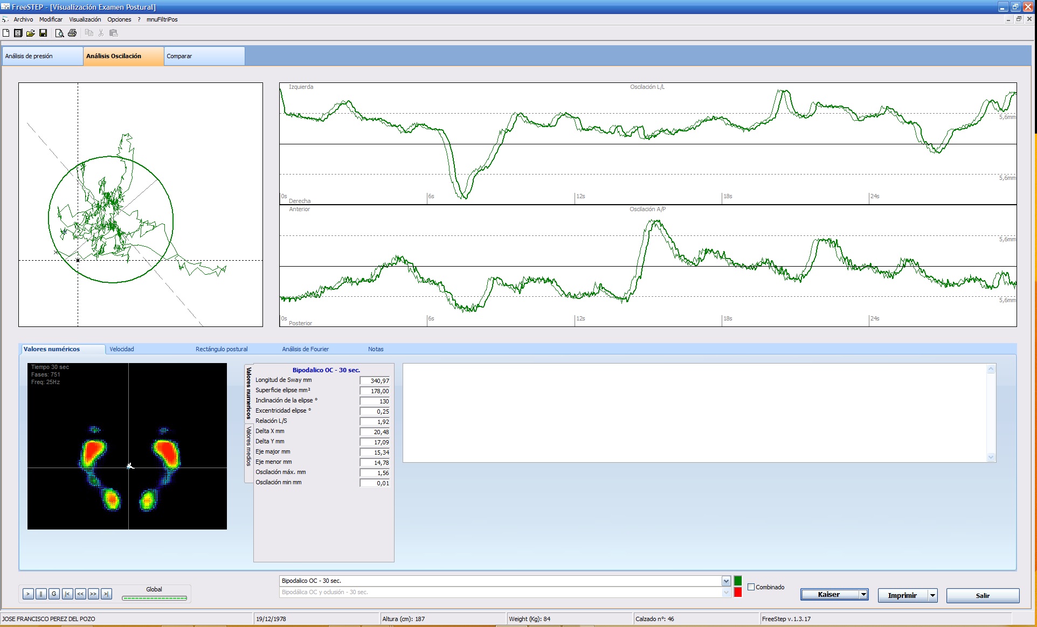Open Print Preview from the toolbar
Image resolution: width=1037 pixels, height=627 pixels.
coord(60,33)
